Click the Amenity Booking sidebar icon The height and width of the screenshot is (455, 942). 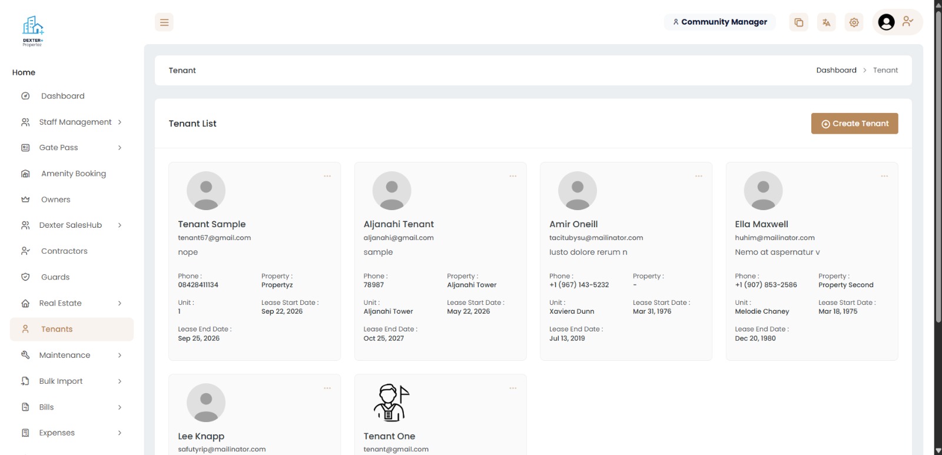[25, 174]
